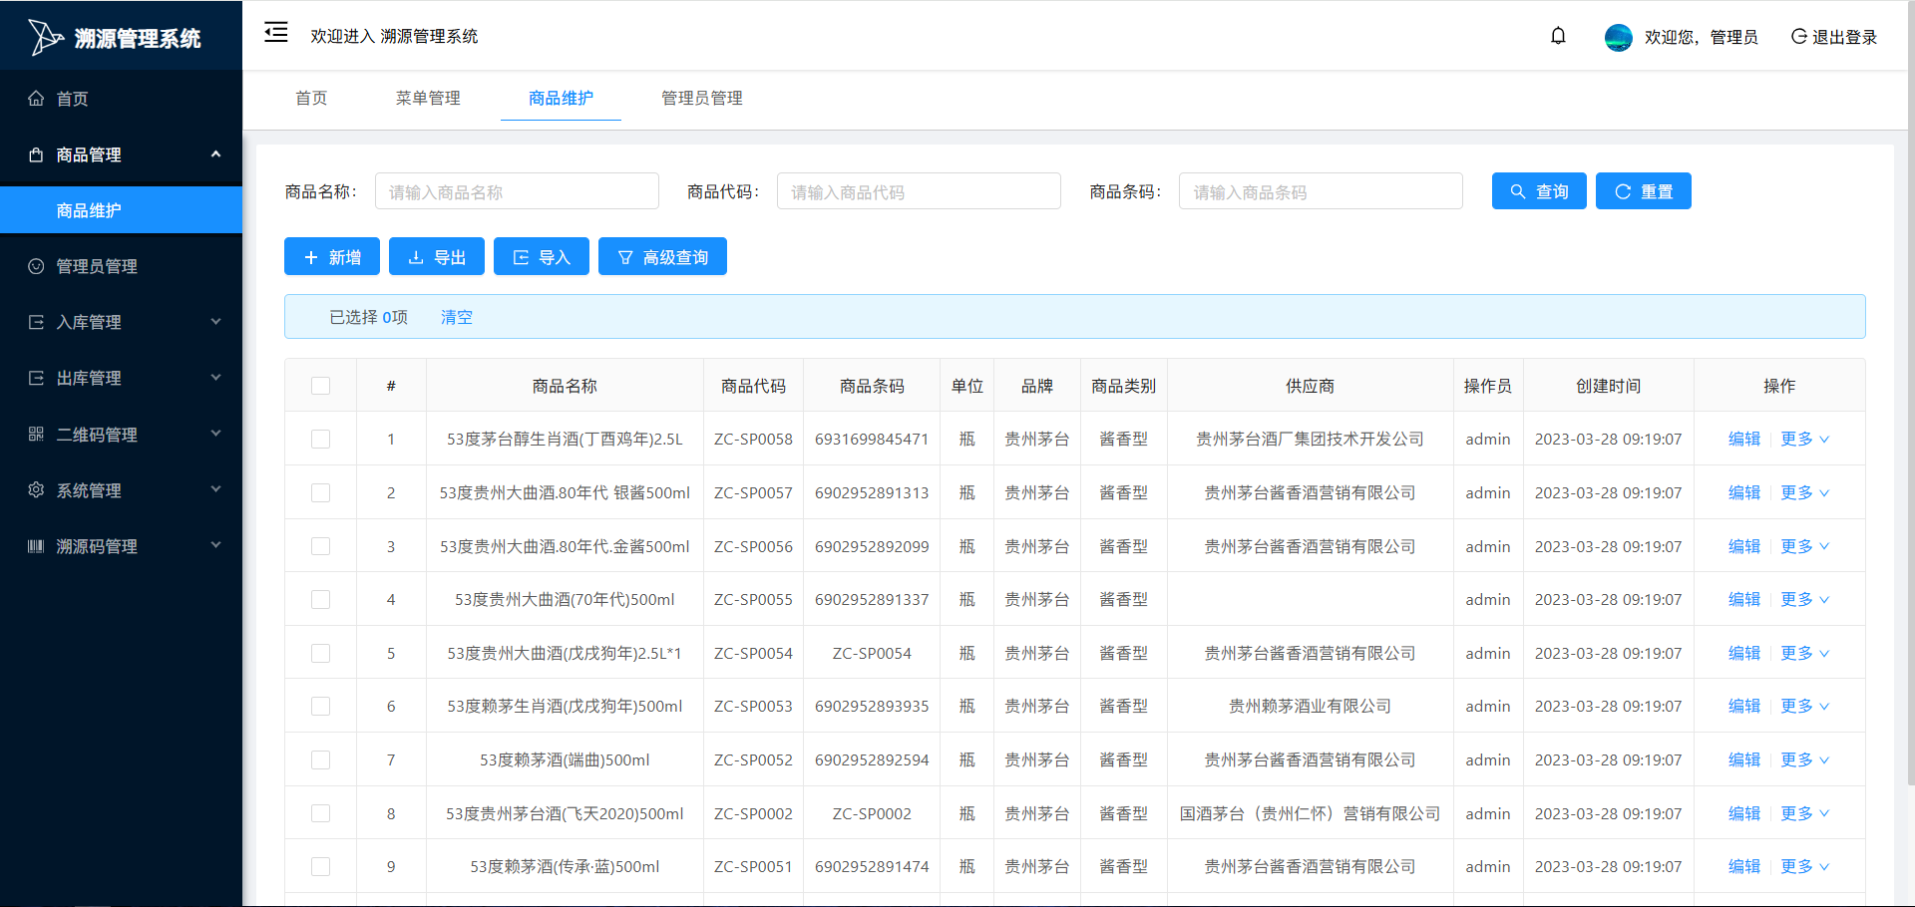1915x907 pixels.
Task: Switch to the 菜单管理 tab
Action: [x=428, y=98]
